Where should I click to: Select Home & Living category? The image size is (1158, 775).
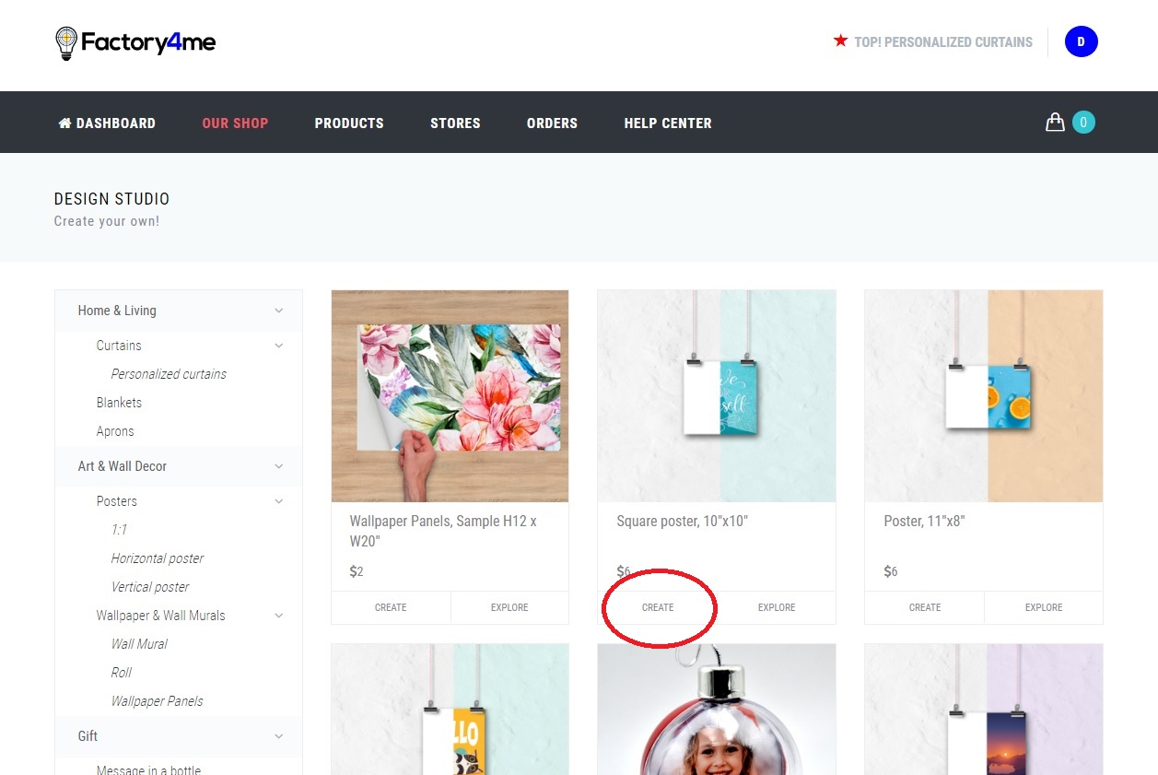[117, 311]
